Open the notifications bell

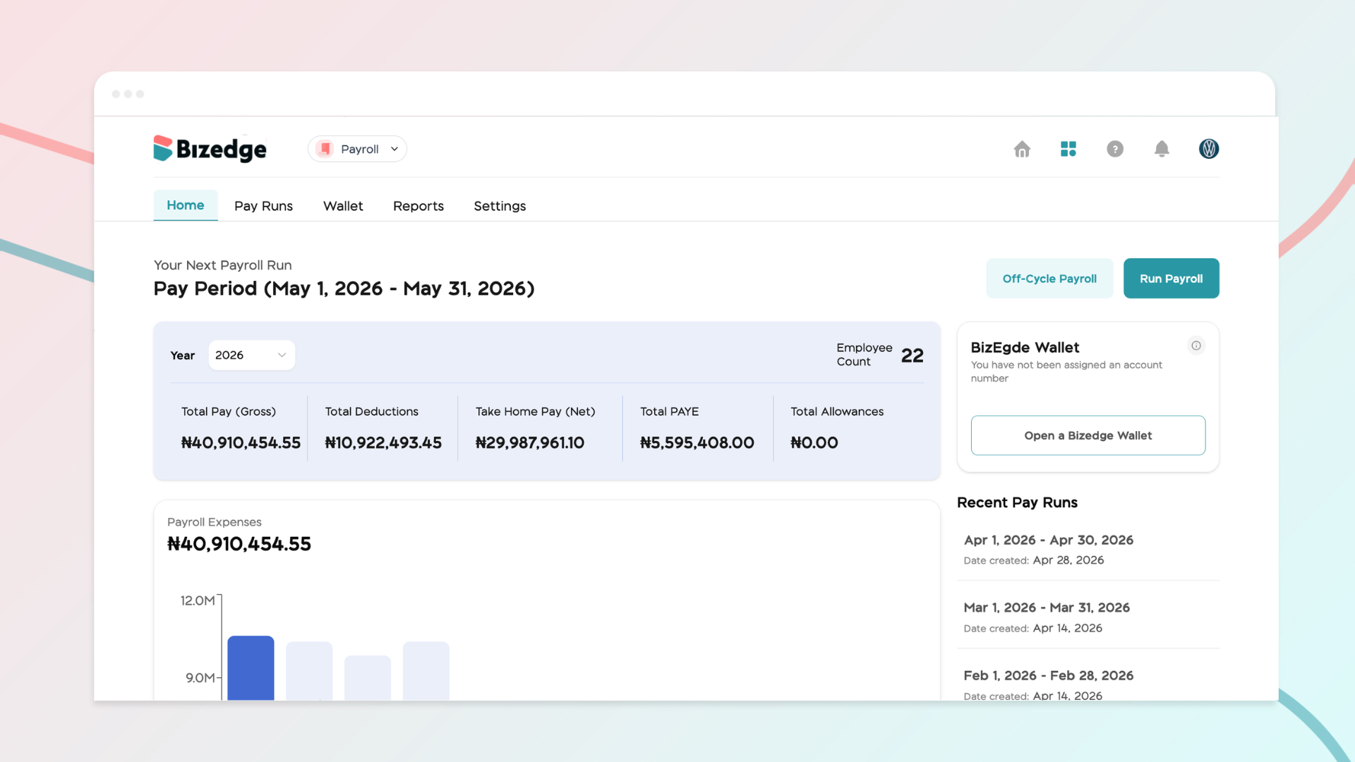coord(1162,149)
